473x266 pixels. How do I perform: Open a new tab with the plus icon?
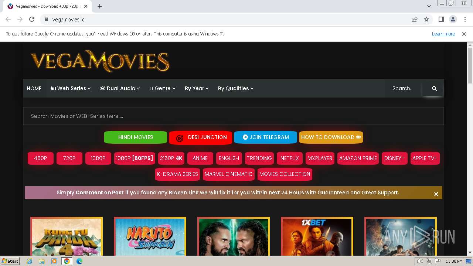(100, 6)
